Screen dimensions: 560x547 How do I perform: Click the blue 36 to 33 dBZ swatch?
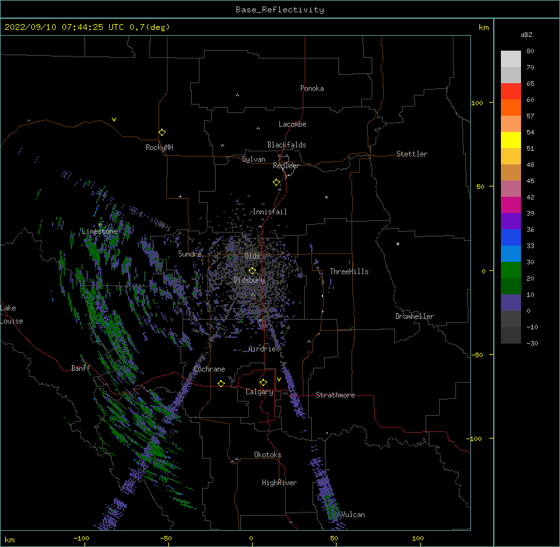[511, 237]
